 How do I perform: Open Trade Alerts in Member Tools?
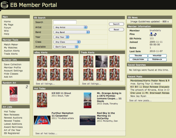click(11, 54)
